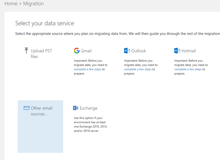Click the Exchange logo icon
The height and width of the screenshot is (160, 220).
pyautogui.click(x=76, y=108)
